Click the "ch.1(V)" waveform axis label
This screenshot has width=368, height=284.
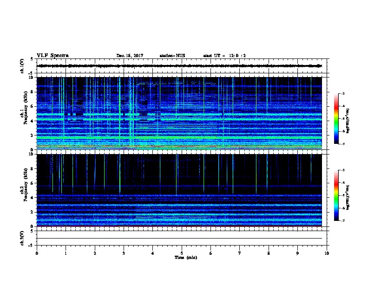[22, 66]
